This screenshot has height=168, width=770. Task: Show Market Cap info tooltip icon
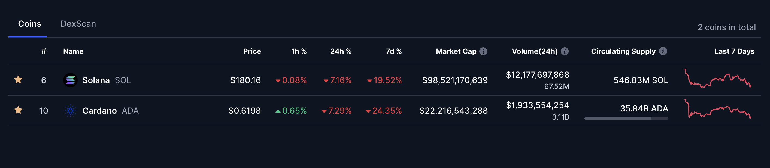click(x=483, y=51)
